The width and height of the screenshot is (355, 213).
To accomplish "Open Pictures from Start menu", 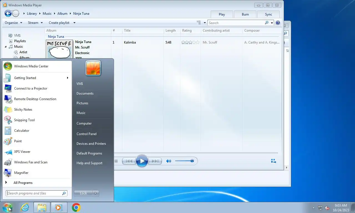I will (x=82, y=103).
